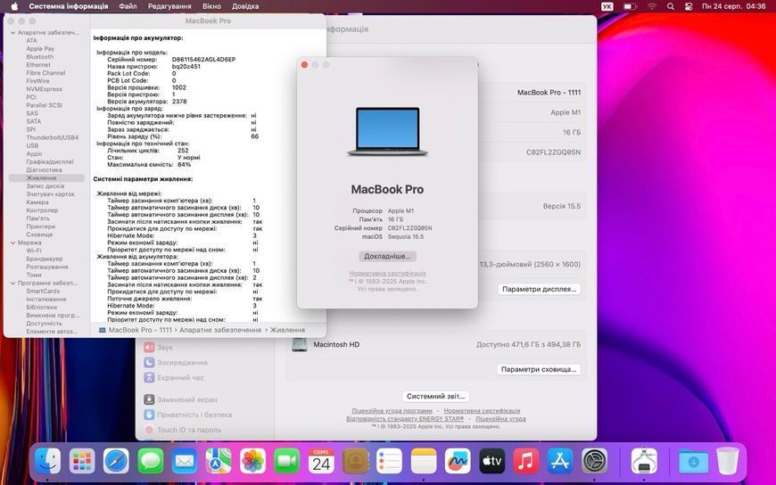The height and width of the screenshot is (485, 776).
Task: Open Редагування menu
Action: 169,6
